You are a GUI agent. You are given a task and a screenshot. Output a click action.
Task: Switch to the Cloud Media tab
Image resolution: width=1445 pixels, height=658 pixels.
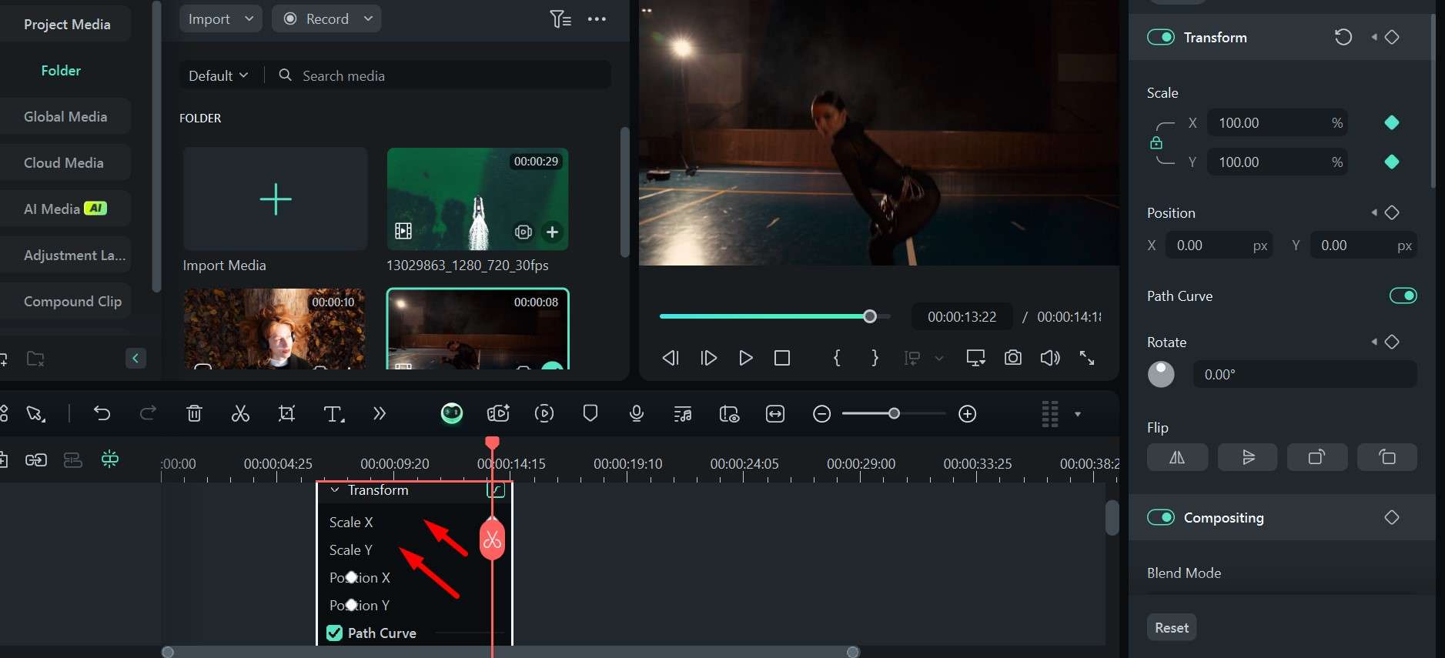coord(64,163)
